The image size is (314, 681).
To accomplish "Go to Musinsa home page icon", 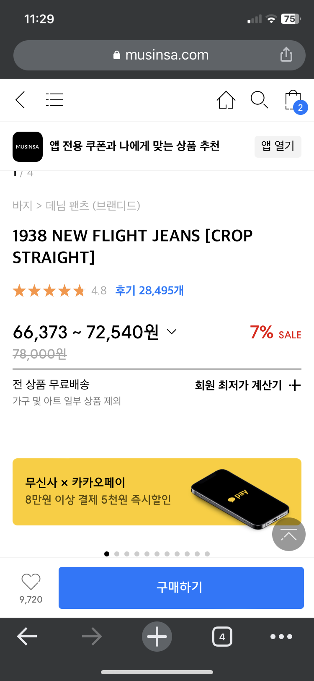I will [x=226, y=100].
